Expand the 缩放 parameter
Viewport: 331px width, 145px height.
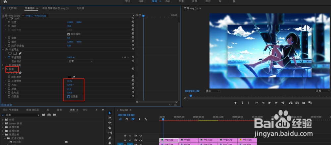pyautogui.click(x=5, y=26)
